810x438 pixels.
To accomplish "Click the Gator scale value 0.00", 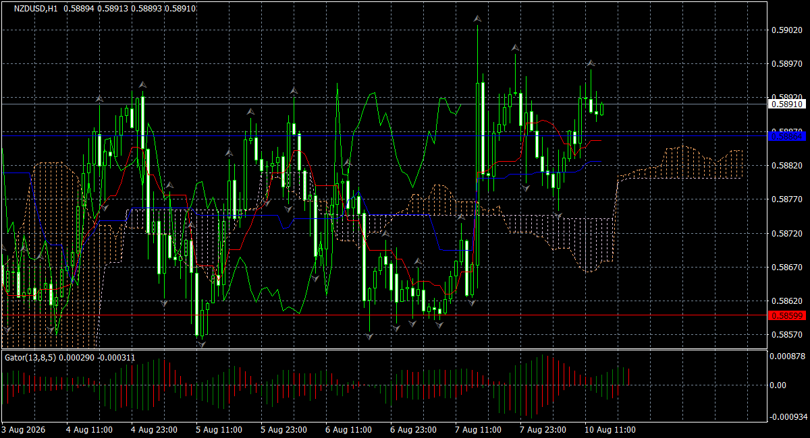I will pos(778,385).
